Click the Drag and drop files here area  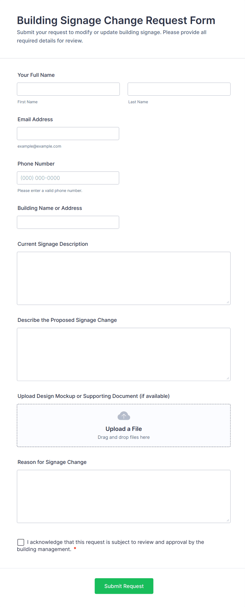(124, 437)
